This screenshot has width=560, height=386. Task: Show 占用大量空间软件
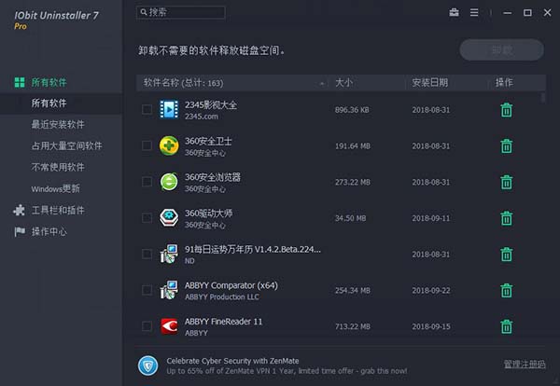point(67,145)
